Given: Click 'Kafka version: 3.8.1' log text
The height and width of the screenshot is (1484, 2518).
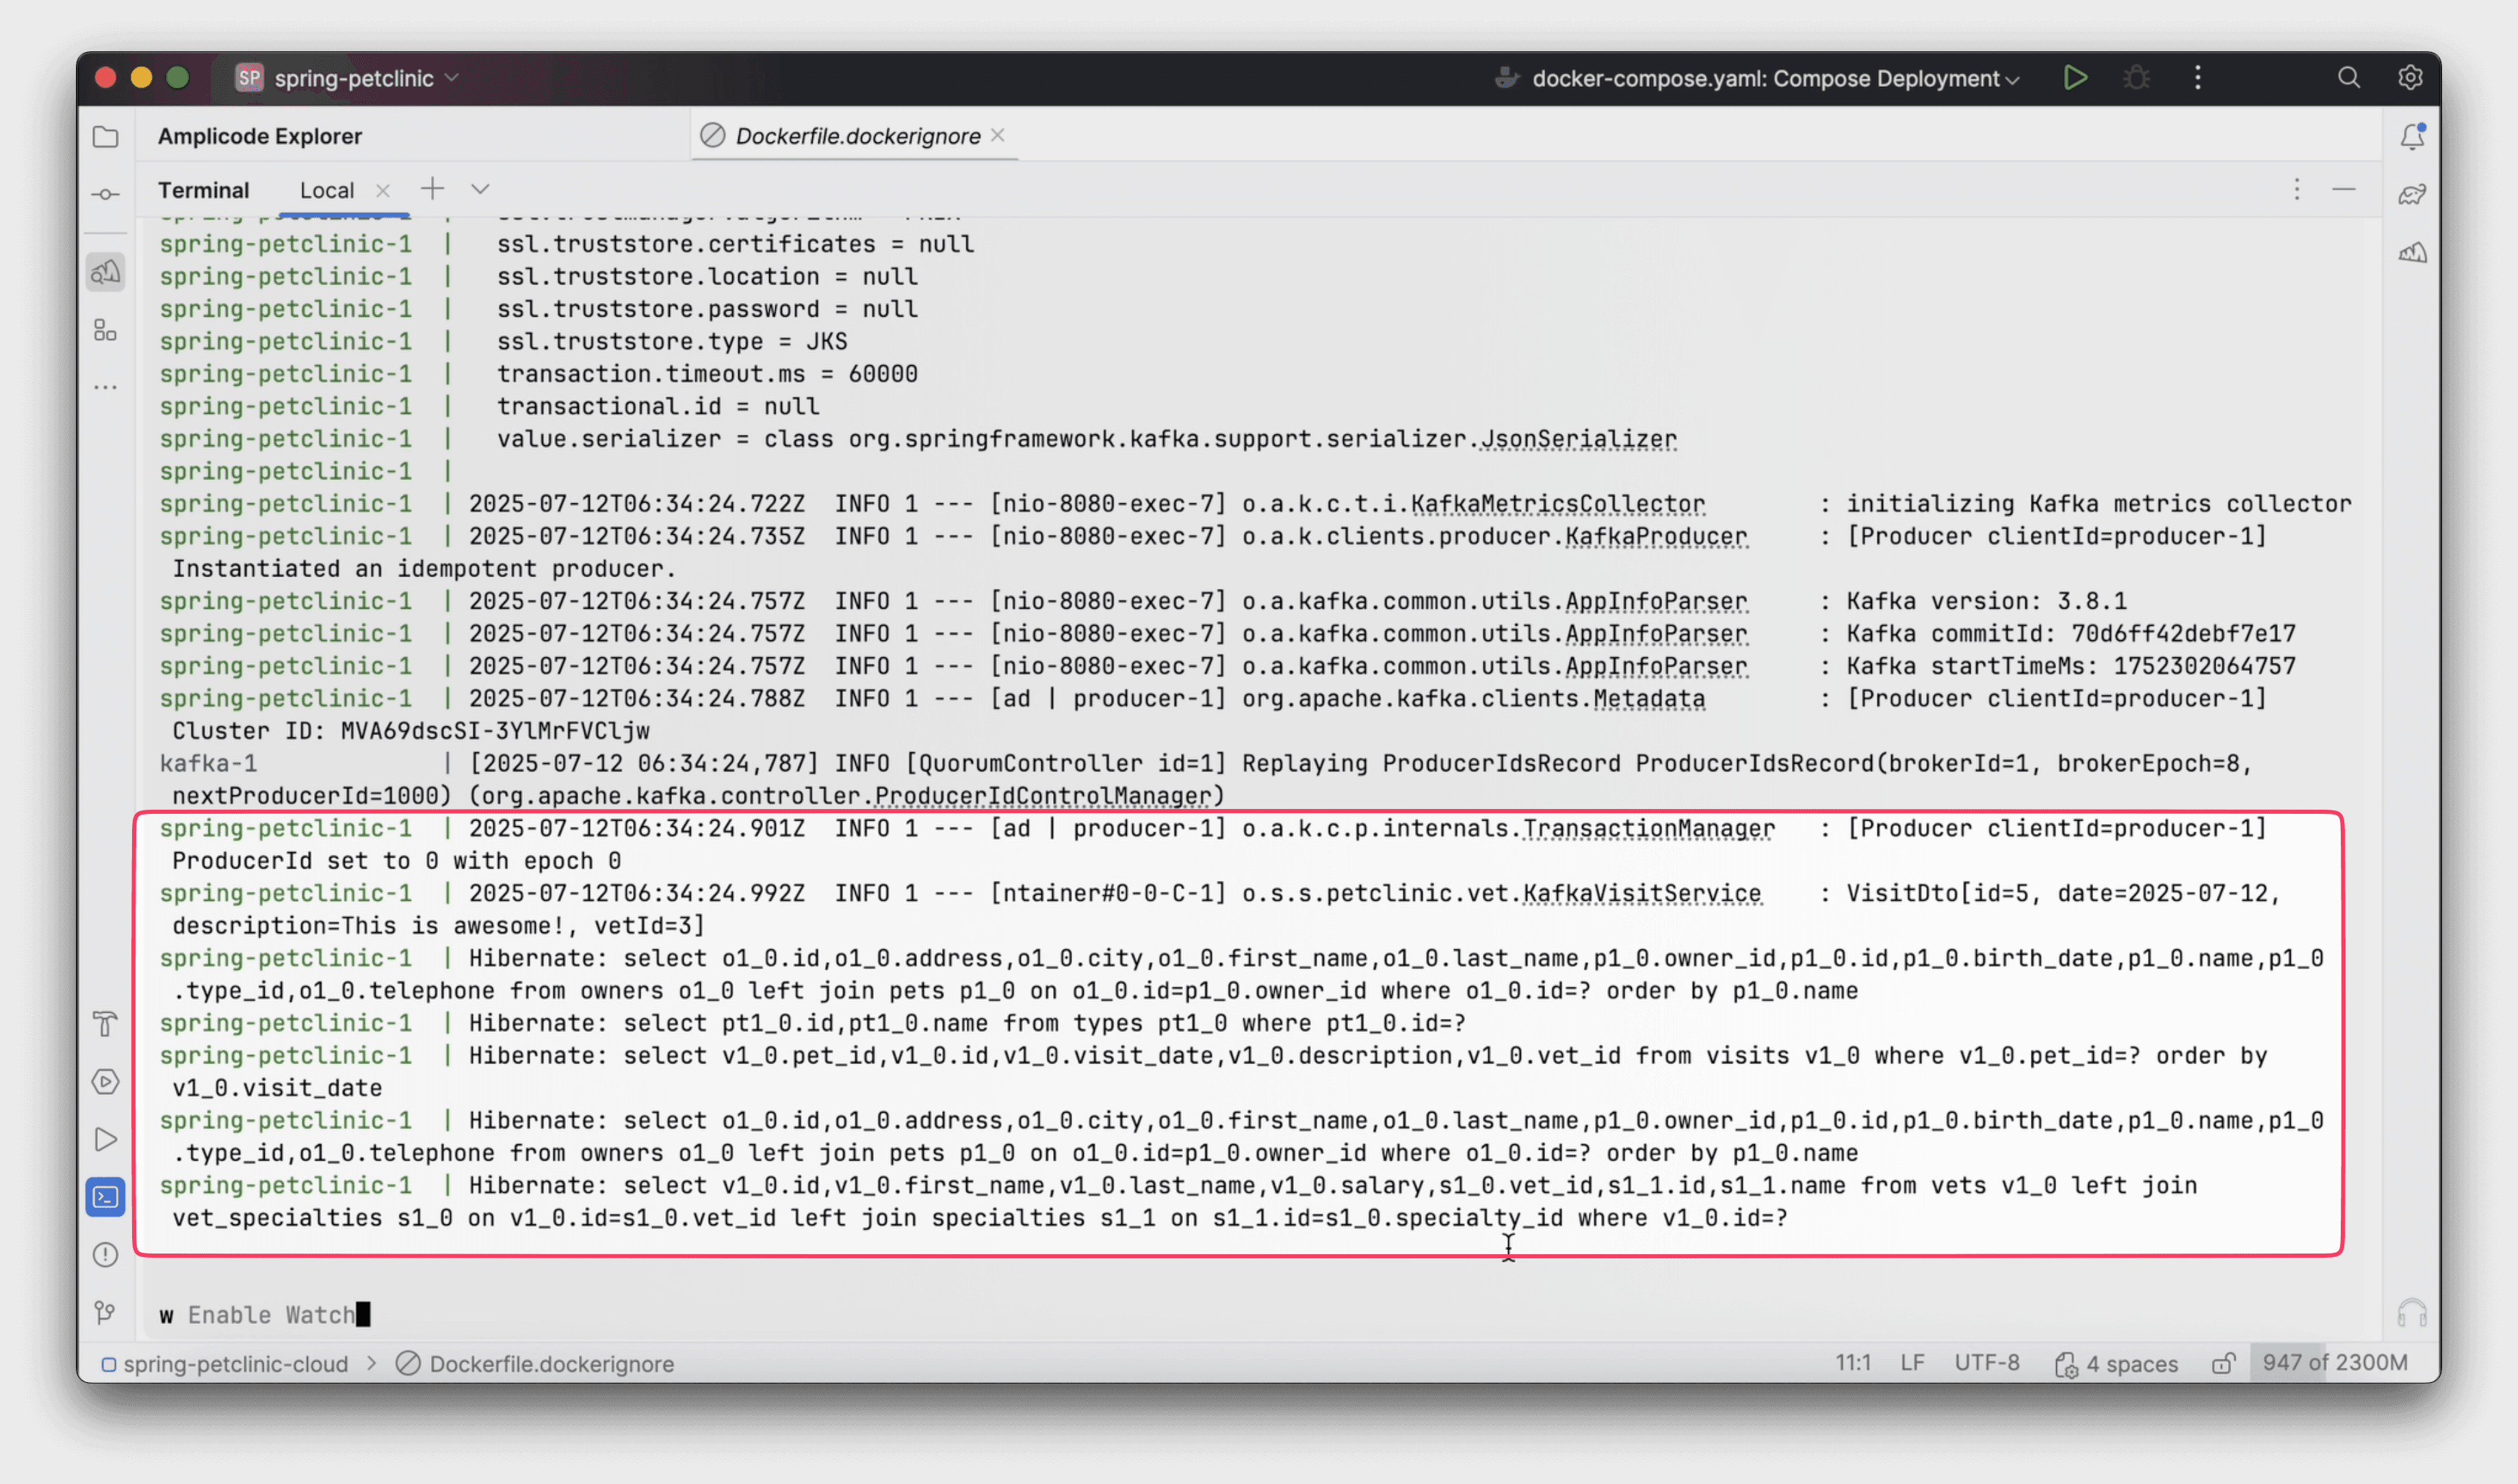Looking at the screenshot, I should coord(1987,601).
